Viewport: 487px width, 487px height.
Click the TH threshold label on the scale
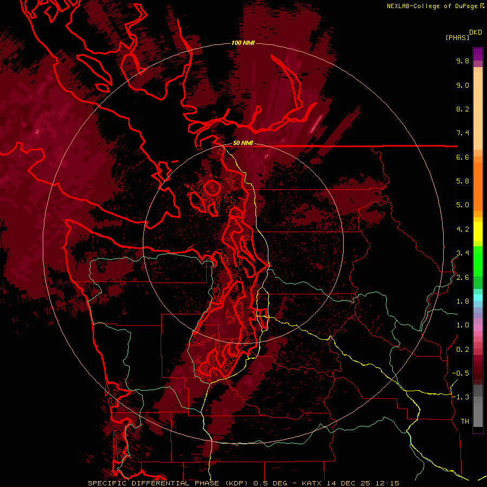pyautogui.click(x=465, y=422)
